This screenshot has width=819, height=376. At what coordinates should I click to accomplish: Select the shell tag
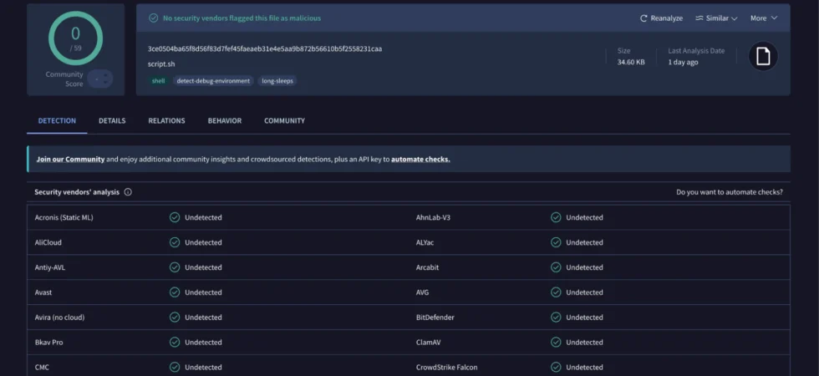[x=158, y=81]
